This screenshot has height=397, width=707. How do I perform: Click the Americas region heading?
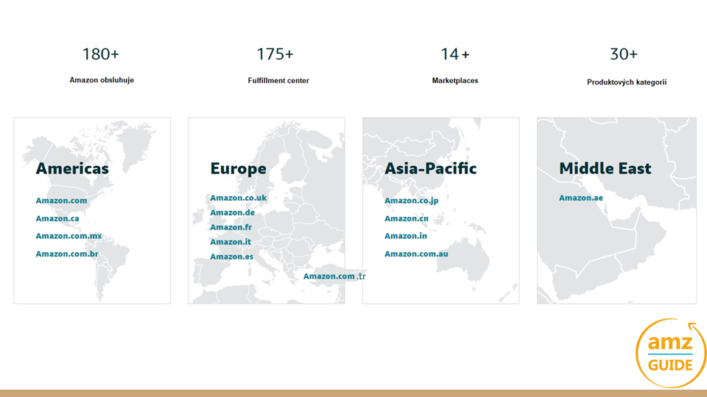tap(72, 168)
